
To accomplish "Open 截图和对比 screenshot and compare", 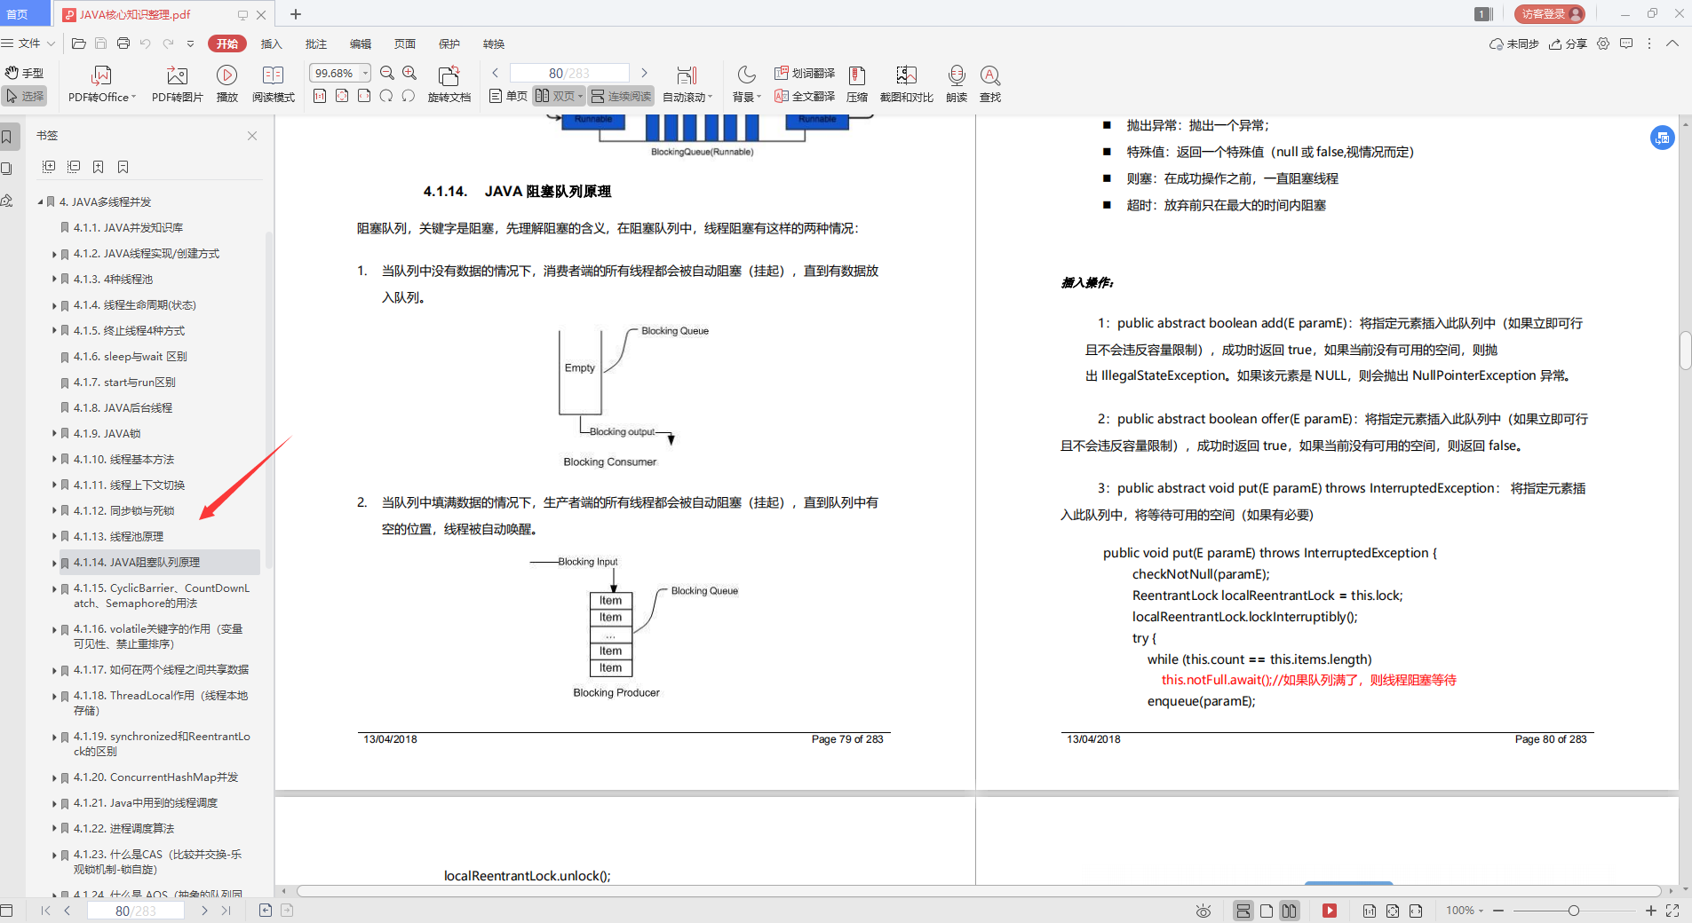I will [907, 84].
